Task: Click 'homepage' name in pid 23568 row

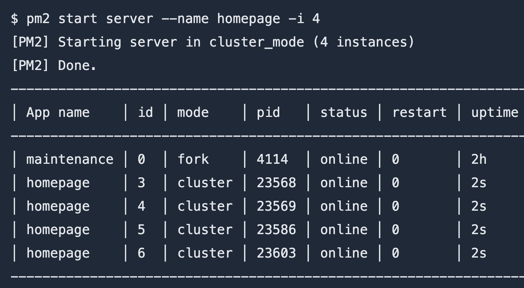Action: [x=58, y=183]
